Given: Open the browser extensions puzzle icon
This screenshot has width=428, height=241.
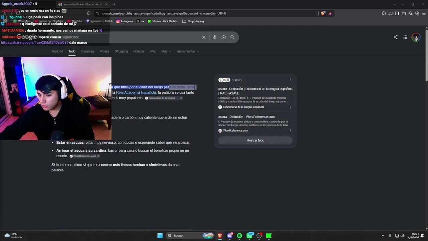Looking at the screenshot, I should click(x=384, y=13).
